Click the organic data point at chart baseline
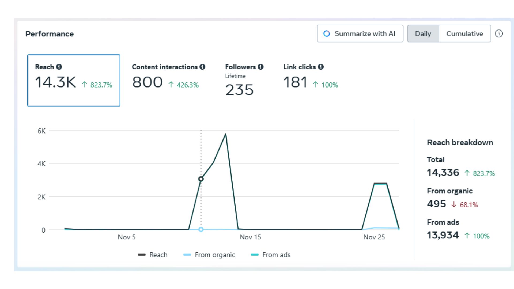The height and width of the screenshot is (289, 514). (x=201, y=230)
